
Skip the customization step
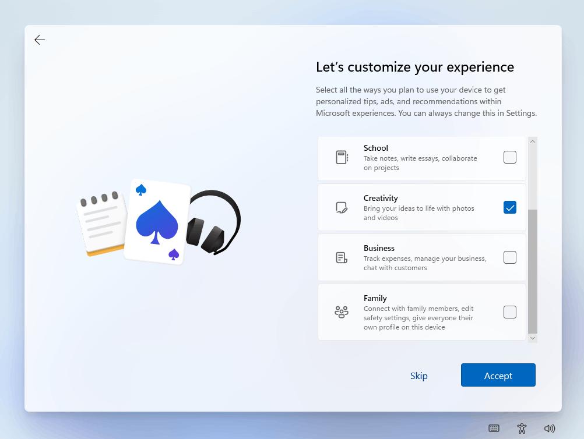coord(418,376)
